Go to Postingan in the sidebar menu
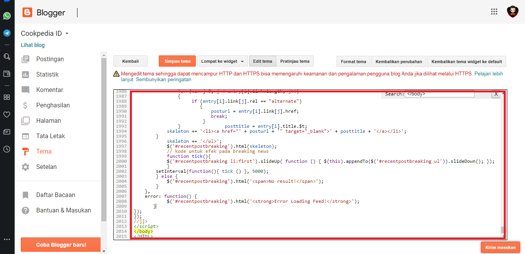Screen dimensions: 525x254 [50, 59]
